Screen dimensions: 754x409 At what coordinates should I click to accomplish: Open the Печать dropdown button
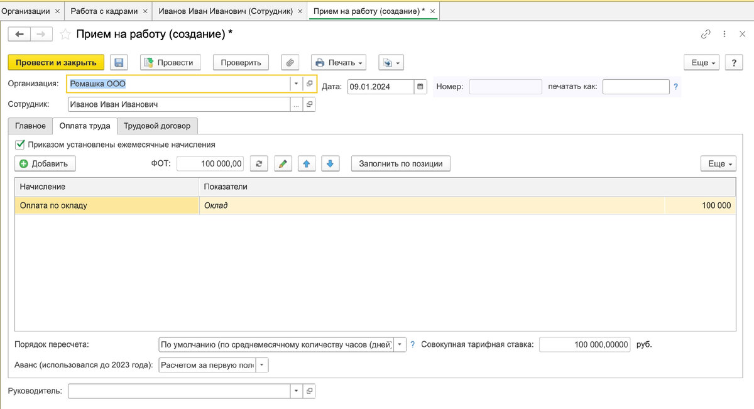(x=339, y=62)
